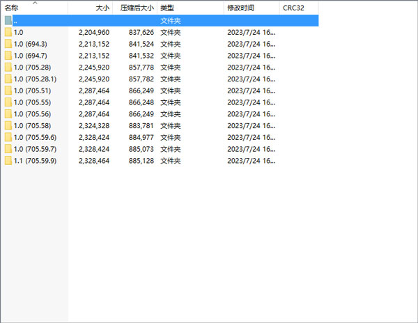Select the 1.0 (705.55) folder name
The width and height of the screenshot is (418, 323).
[x=33, y=102]
